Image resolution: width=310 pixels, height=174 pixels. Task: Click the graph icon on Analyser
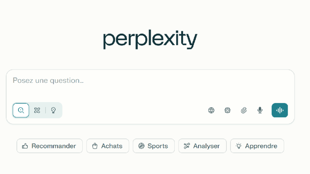(187, 146)
